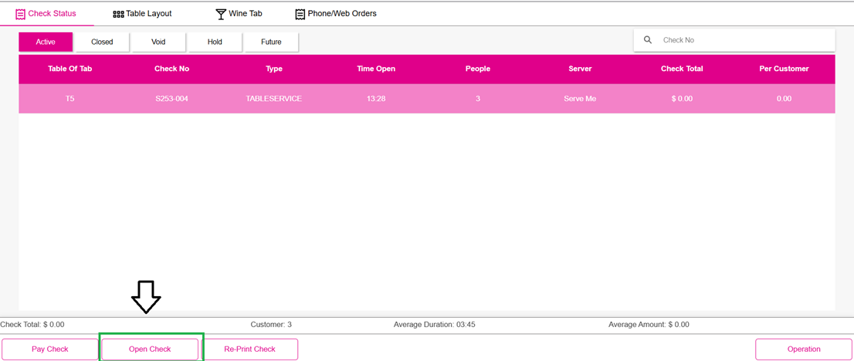Select the Active checks filter
The height and width of the screenshot is (361, 854).
pyautogui.click(x=46, y=42)
